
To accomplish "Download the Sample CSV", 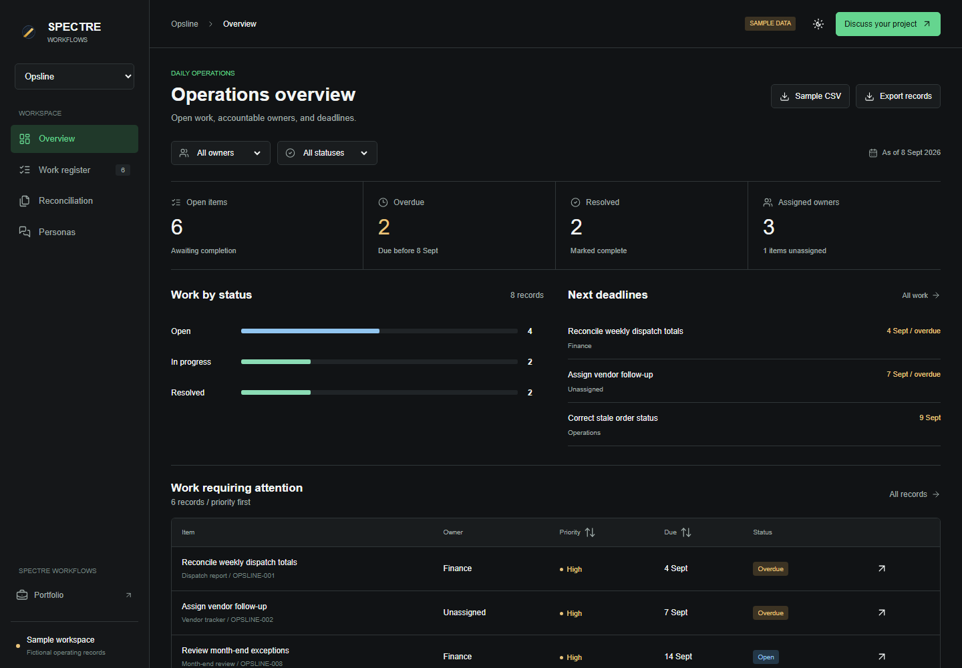I will [810, 96].
